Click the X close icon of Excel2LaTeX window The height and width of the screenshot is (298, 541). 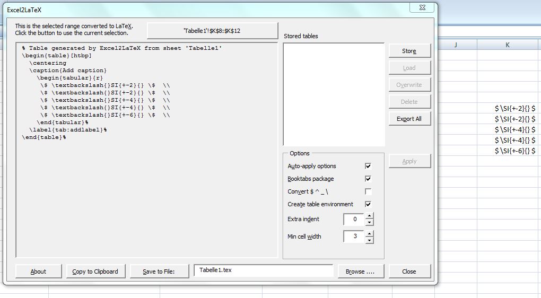[422, 7]
